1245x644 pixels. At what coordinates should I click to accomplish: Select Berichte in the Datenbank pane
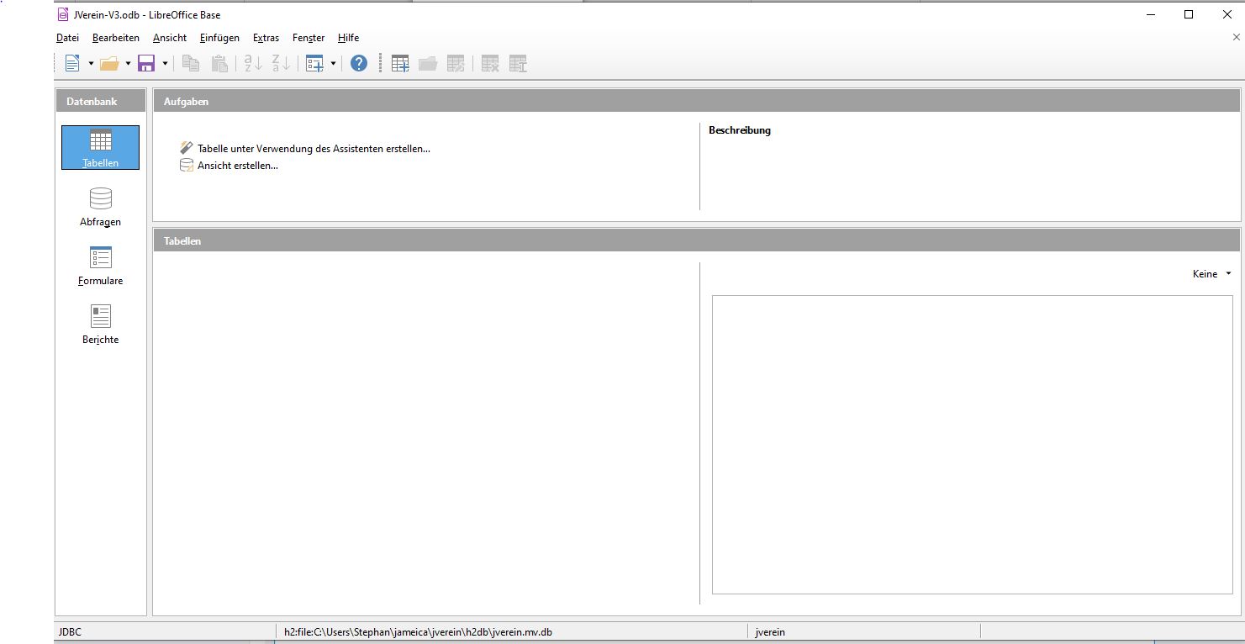(100, 325)
